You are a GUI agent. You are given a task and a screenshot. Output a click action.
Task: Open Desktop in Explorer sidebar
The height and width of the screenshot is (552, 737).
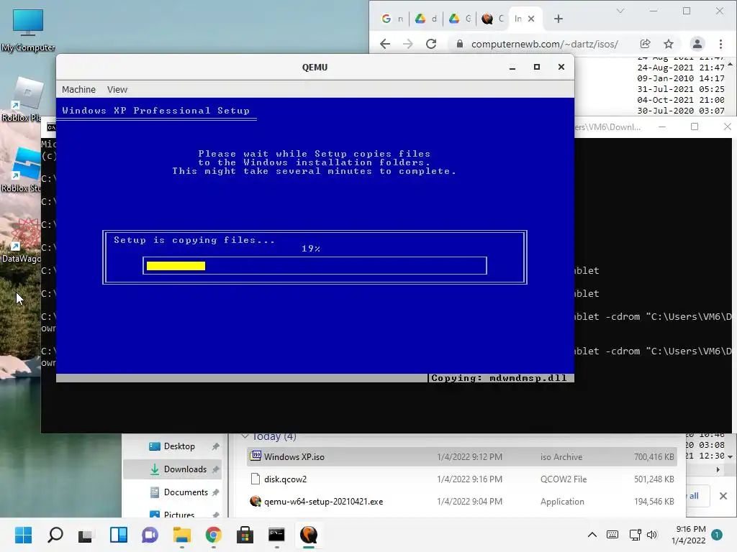click(x=173, y=446)
